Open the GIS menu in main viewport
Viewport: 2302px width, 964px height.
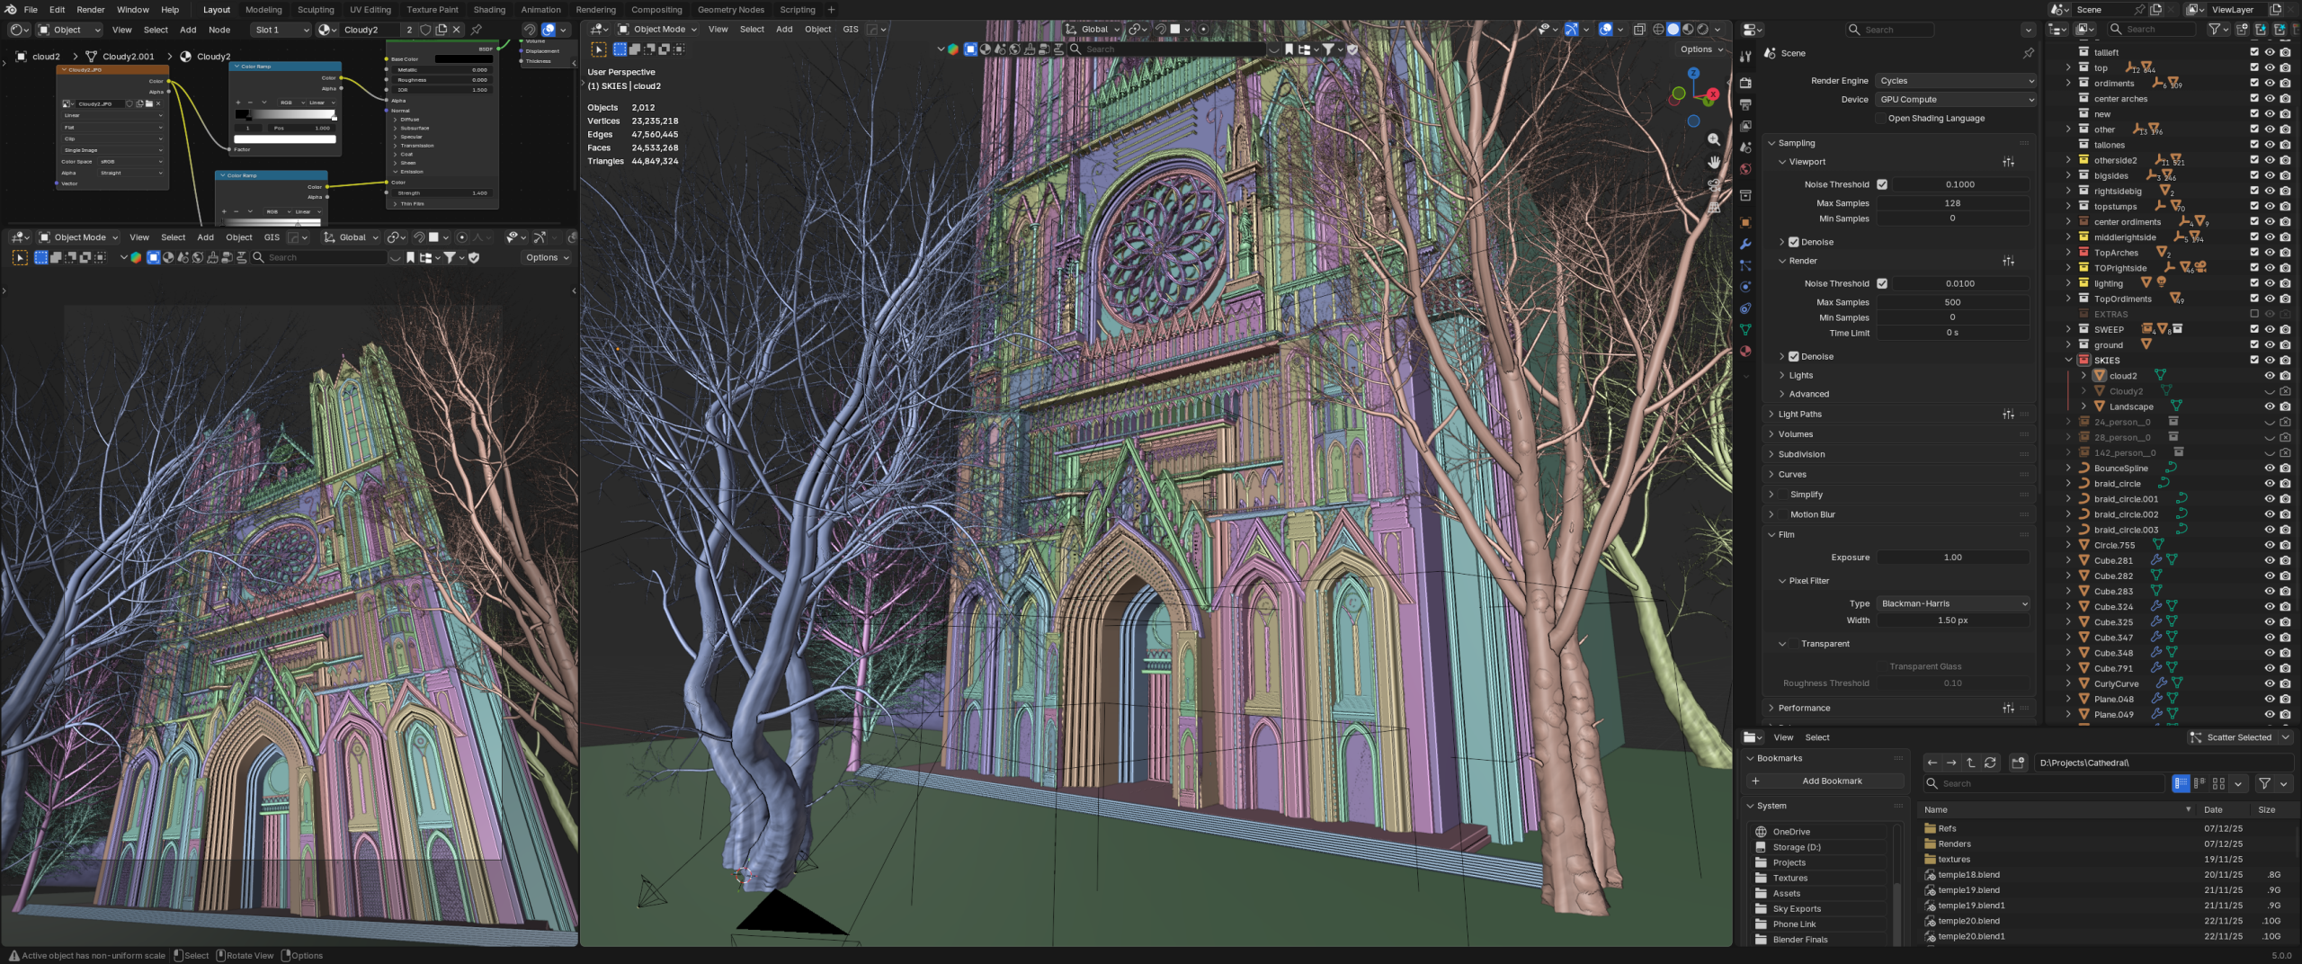pos(851,29)
